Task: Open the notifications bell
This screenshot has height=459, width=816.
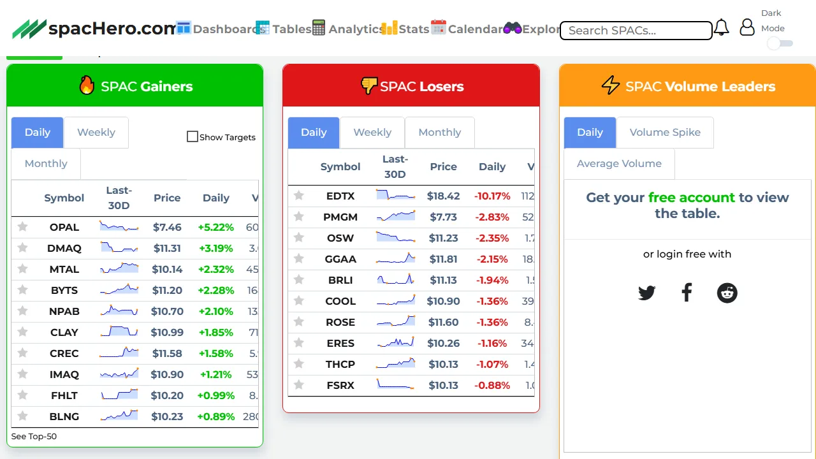Action: pyautogui.click(x=721, y=27)
